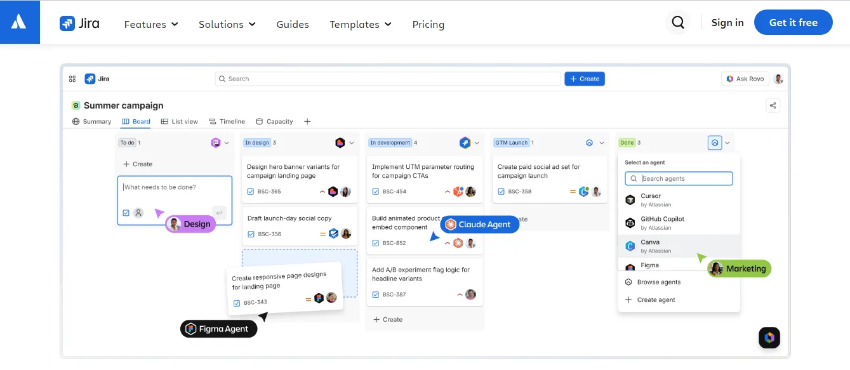The width and height of the screenshot is (850, 370).
Task: Click Create in the To do column
Action: pos(138,164)
